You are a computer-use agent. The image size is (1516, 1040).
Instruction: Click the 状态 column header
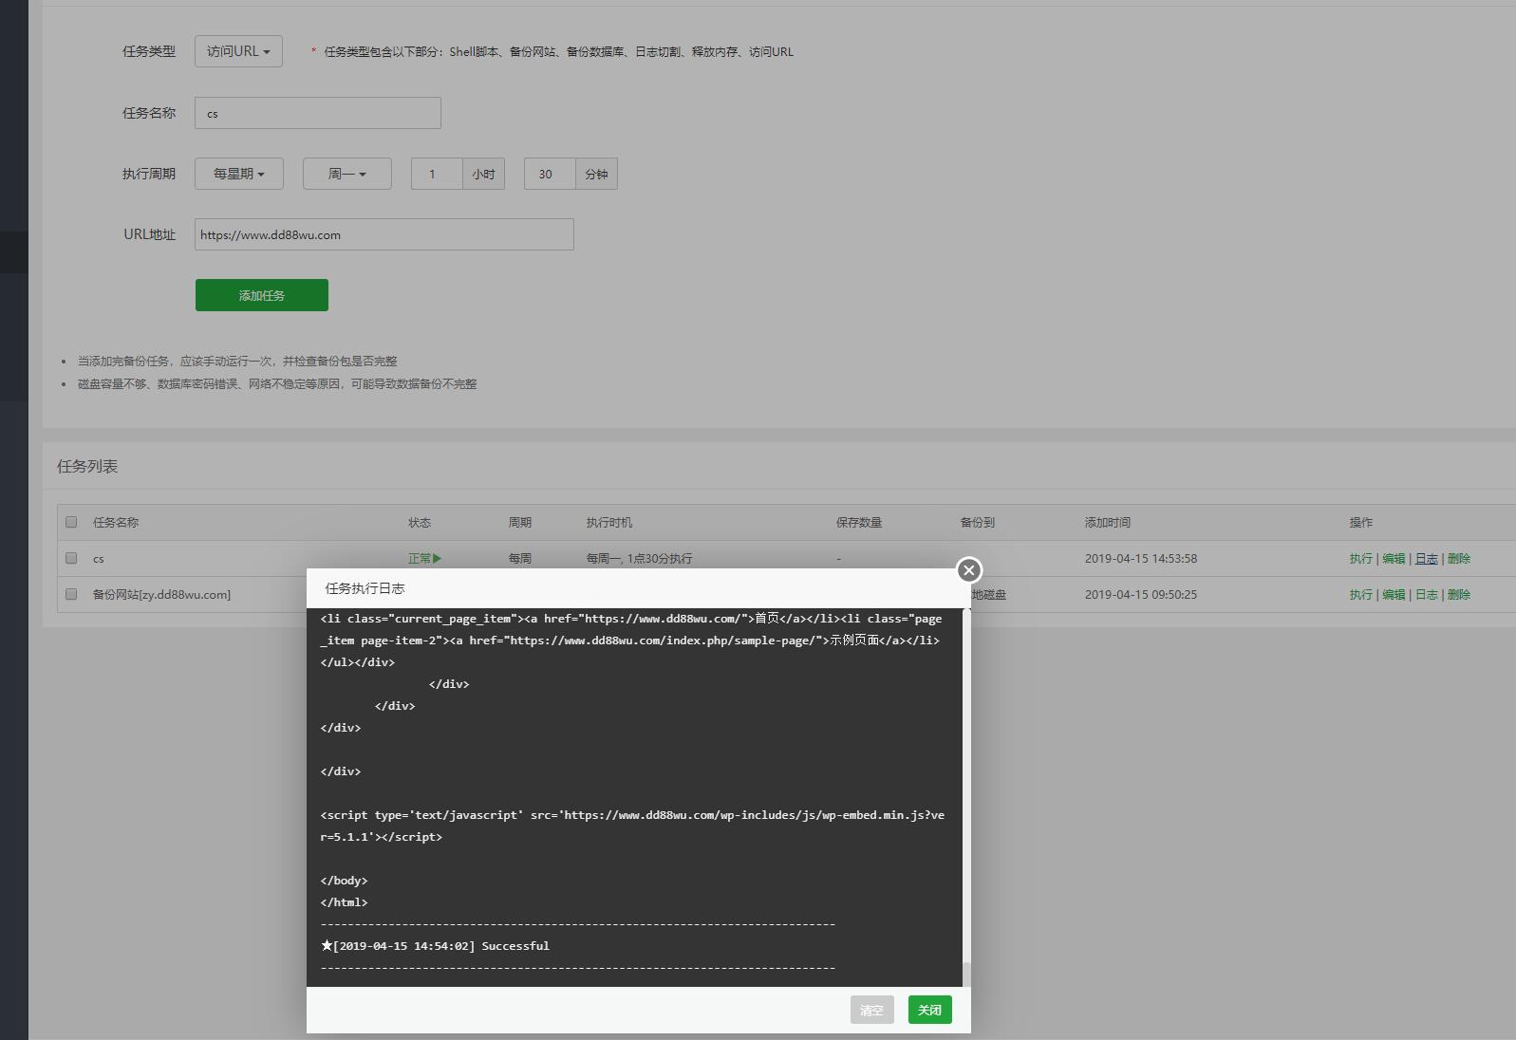coord(420,523)
